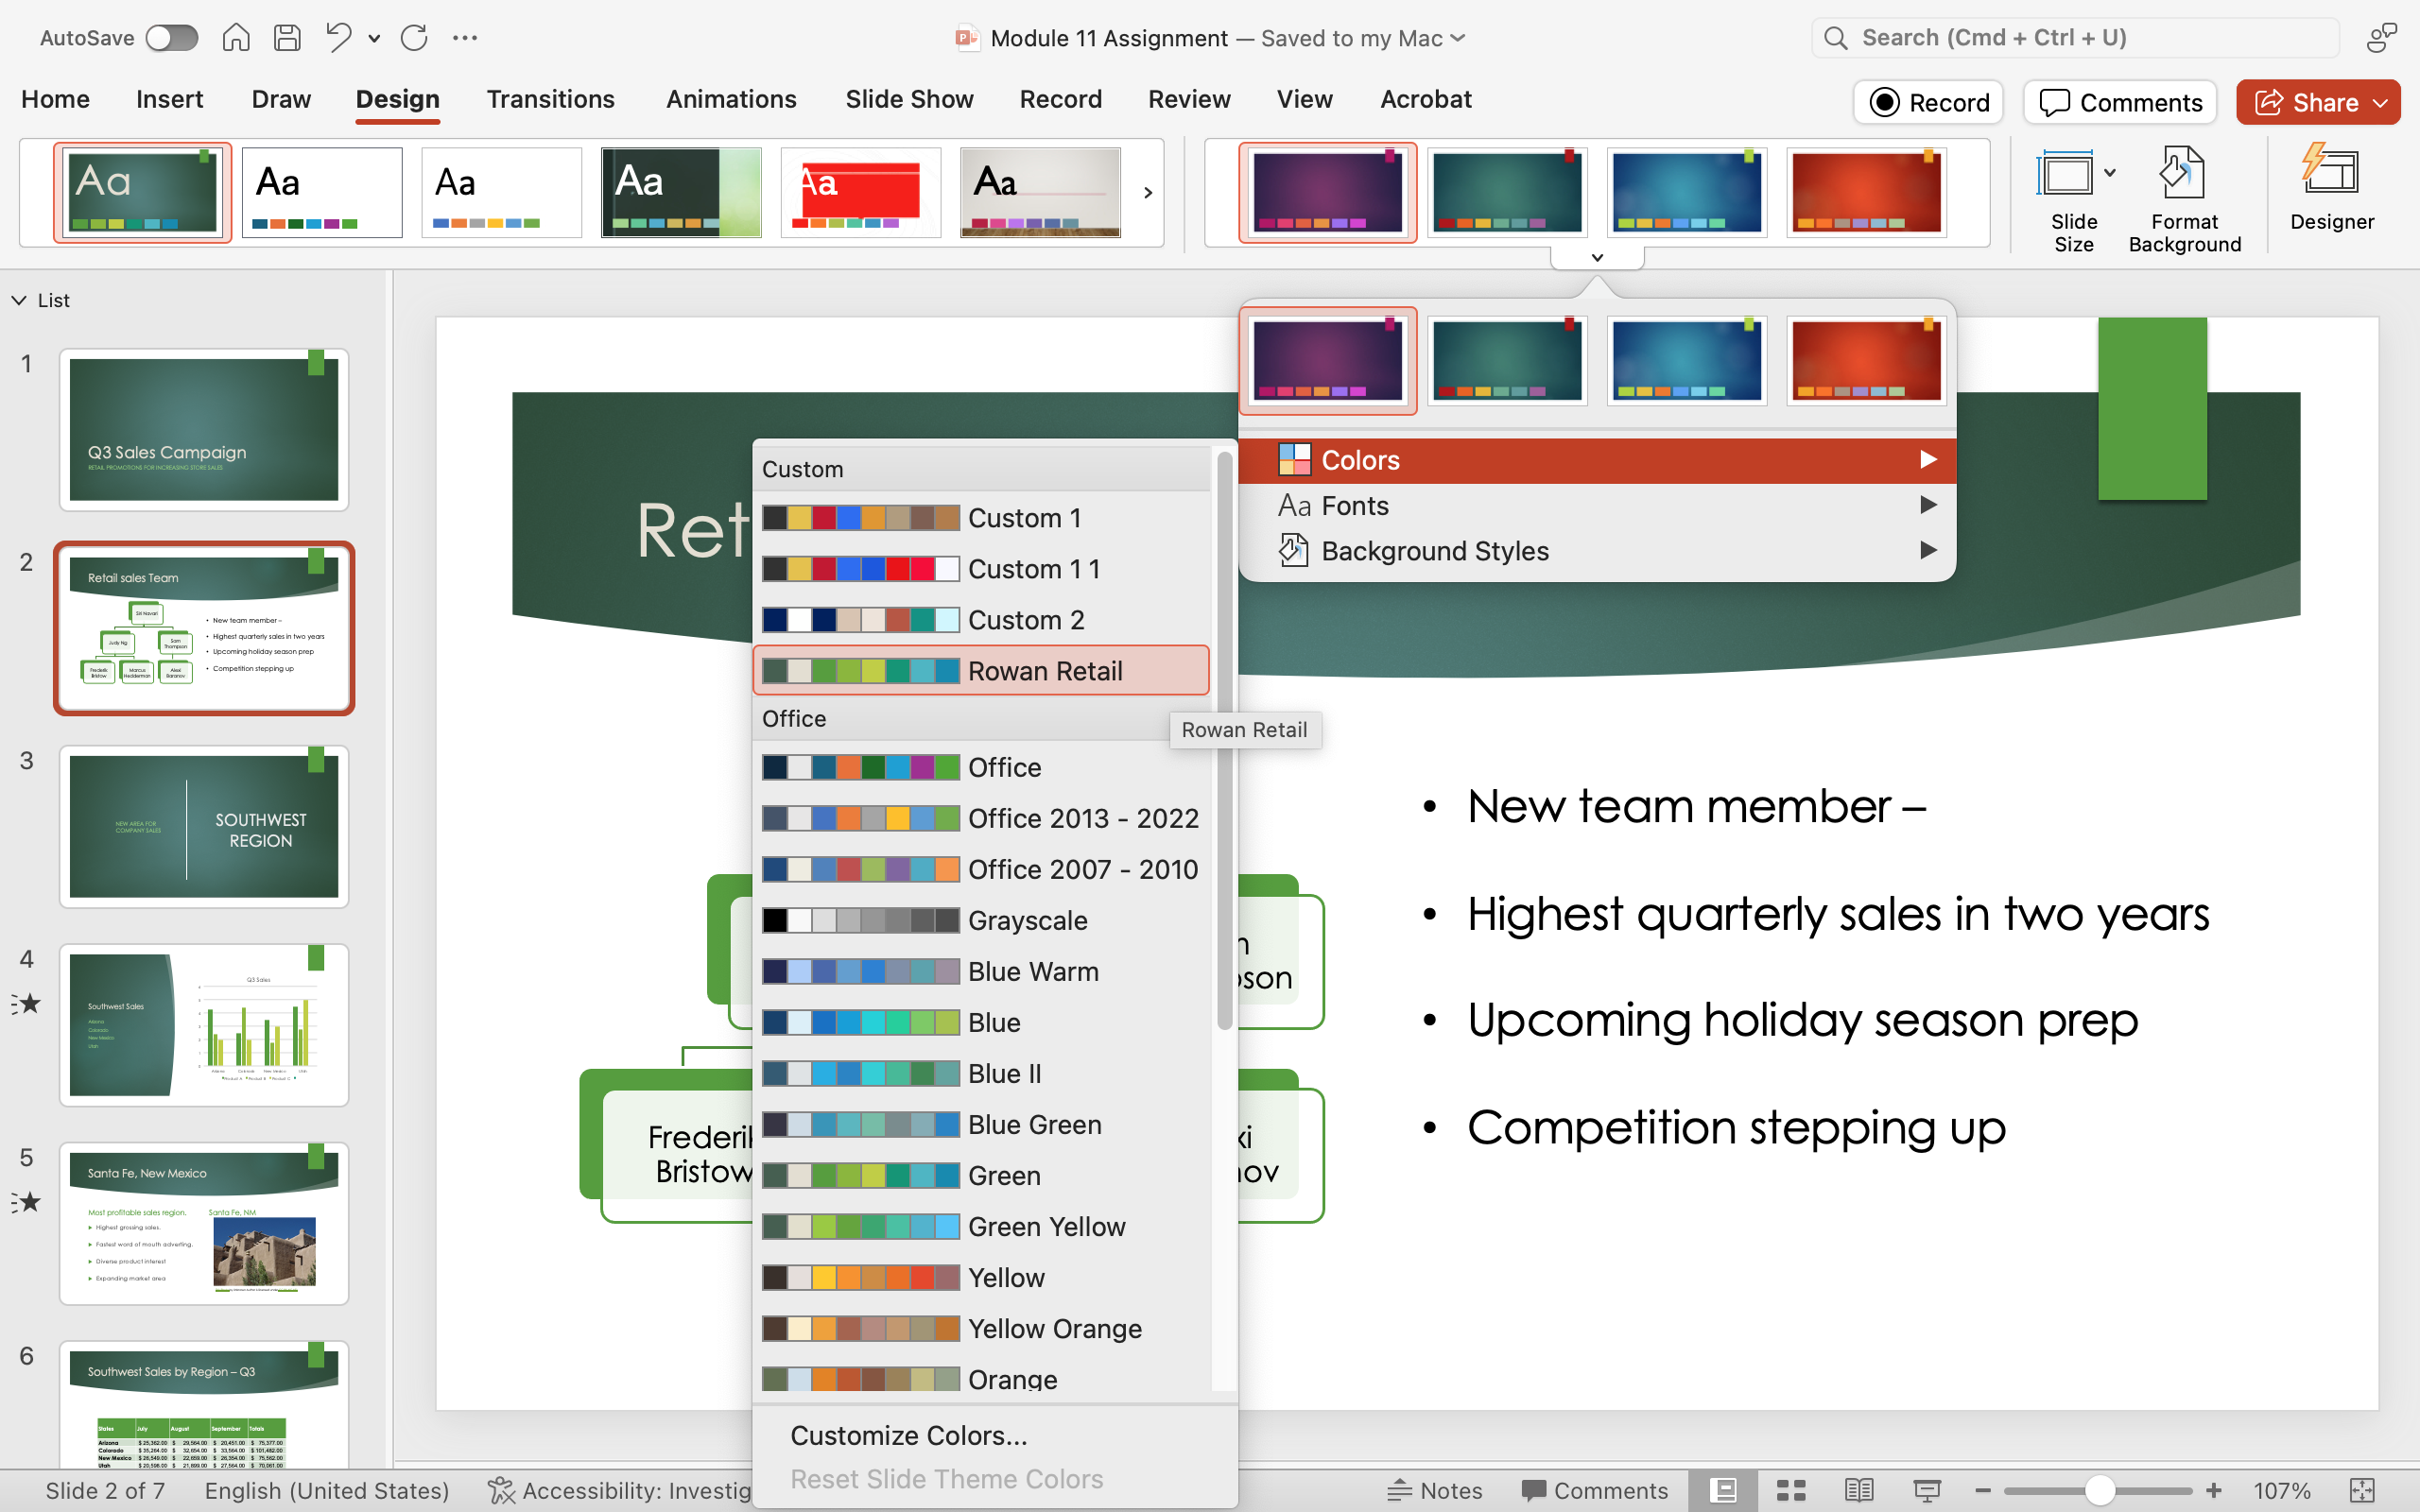
Task: Switch to Slide Sorter view icon
Action: pos(1791,1490)
